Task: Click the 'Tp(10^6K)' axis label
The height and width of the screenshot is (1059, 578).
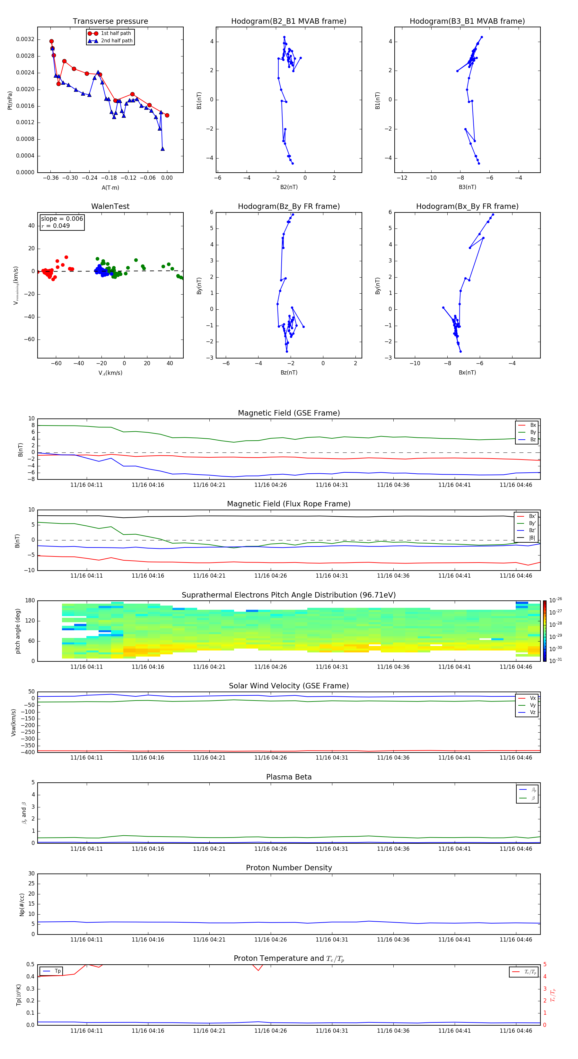Action: point(19,995)
